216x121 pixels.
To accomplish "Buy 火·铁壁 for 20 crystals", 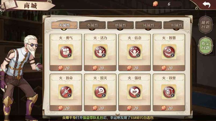I will (169, 108).
